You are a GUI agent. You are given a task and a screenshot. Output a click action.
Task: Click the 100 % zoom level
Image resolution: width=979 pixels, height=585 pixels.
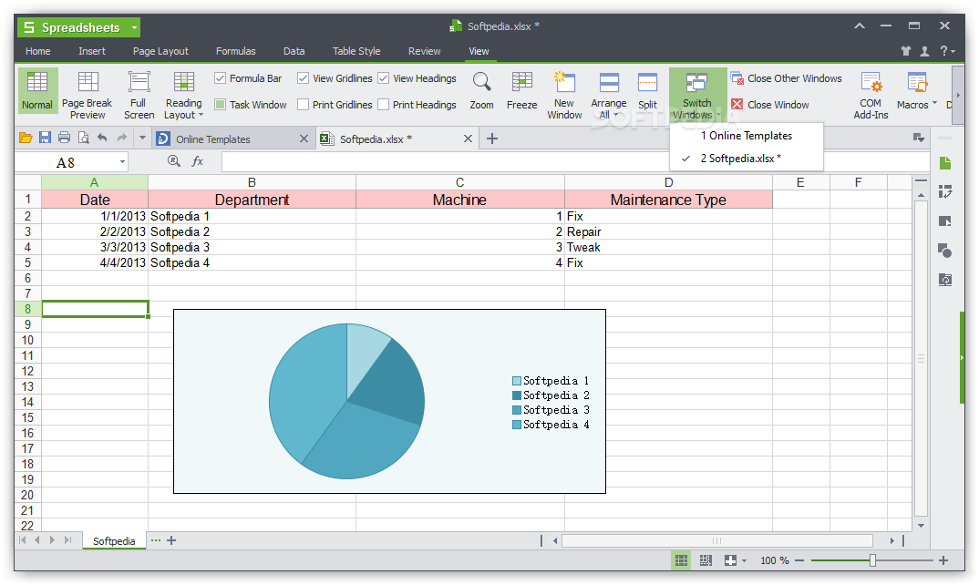point(774,560)
